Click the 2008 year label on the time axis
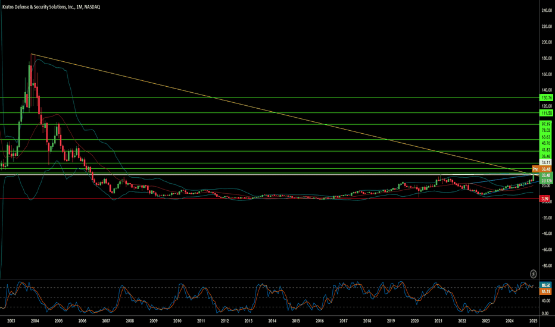The image size is (555, 327). 130,321
